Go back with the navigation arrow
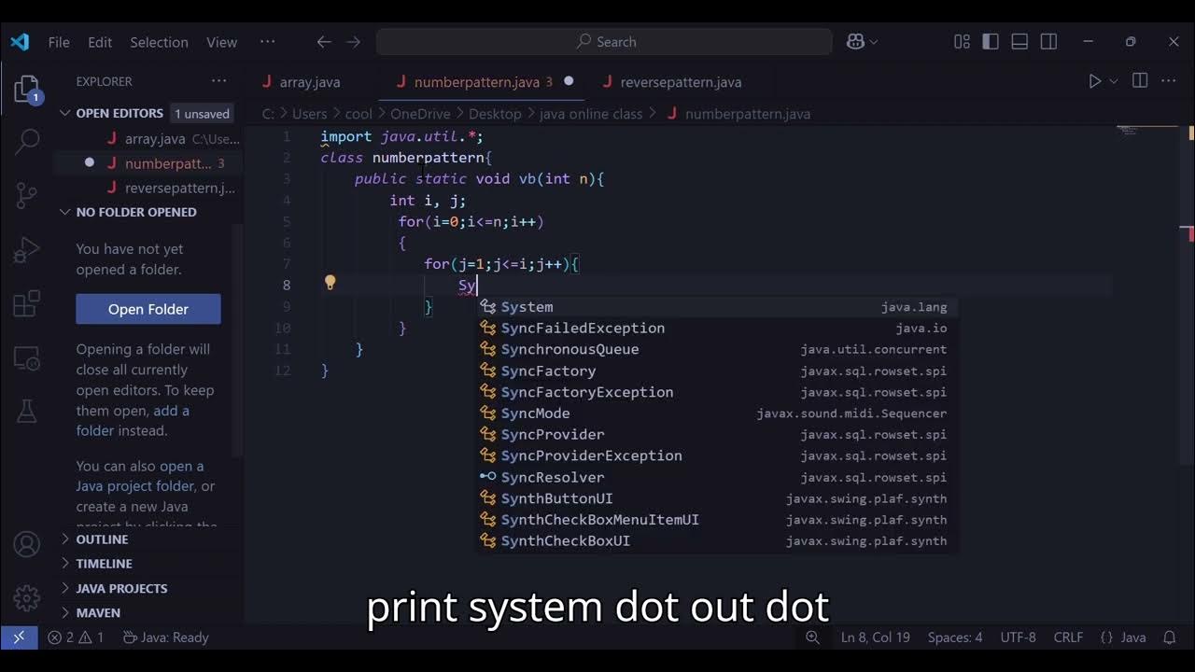The width and height of the screenshot is (1195, 672). 324,42
